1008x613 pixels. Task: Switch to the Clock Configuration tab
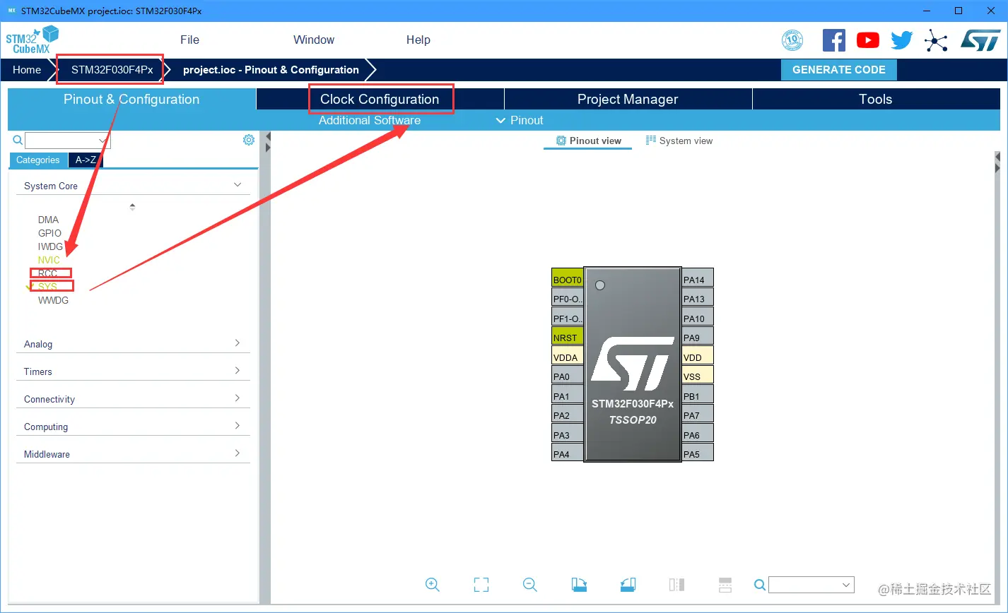[380, 99]
